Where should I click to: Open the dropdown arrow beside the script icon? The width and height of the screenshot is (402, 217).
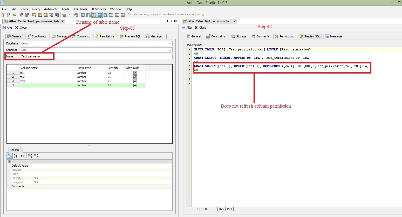[x=69, y=15]
